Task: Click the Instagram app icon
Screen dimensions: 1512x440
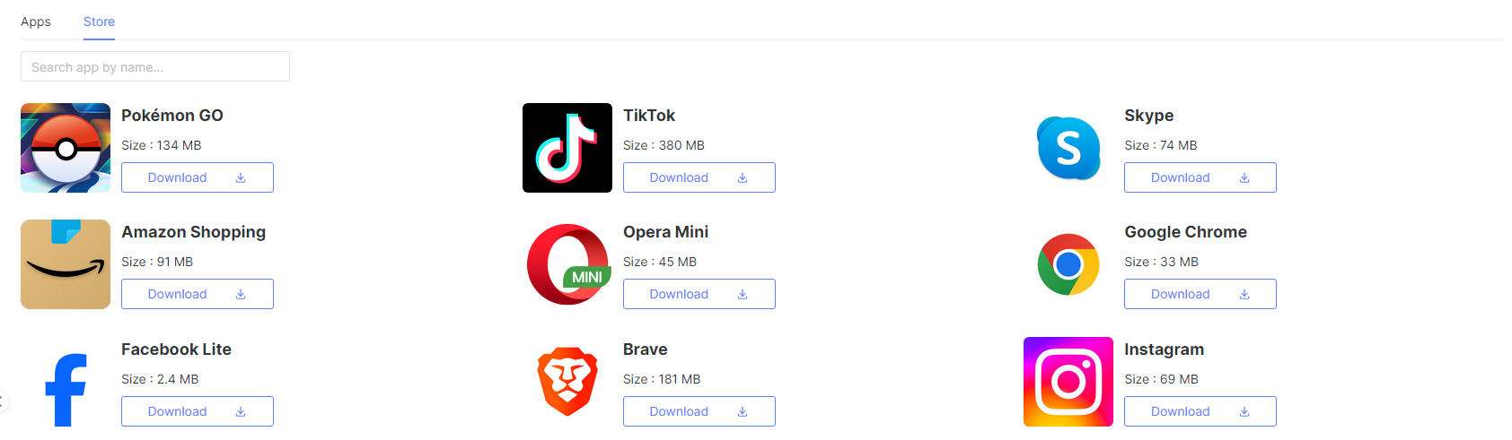Action: tap(1068, 382)
